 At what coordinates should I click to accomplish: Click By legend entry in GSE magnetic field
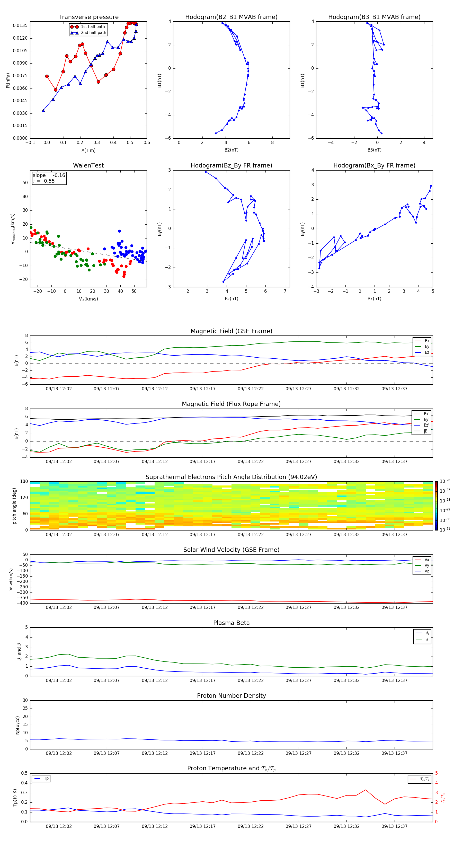(422, 347)
